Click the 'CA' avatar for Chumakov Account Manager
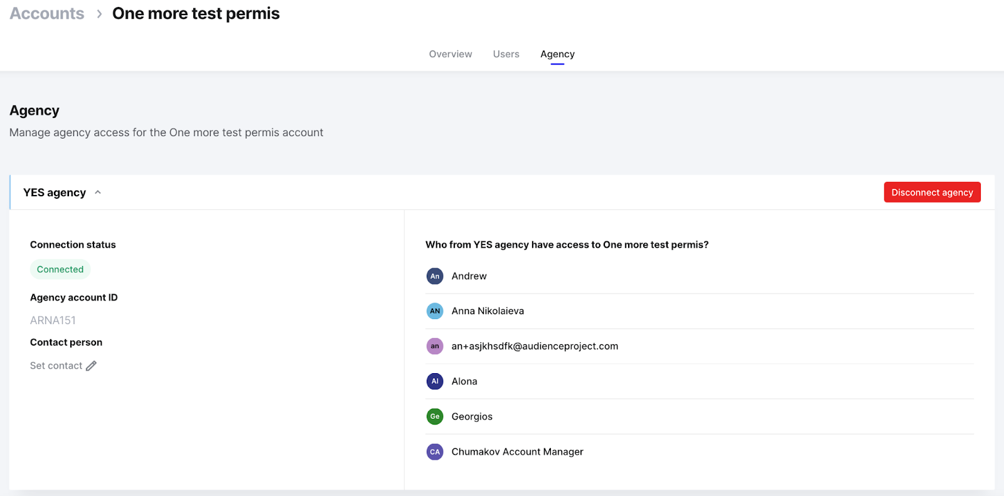Screen dimensions: 1004x496 pyautogui.click(x=435, y=451)
